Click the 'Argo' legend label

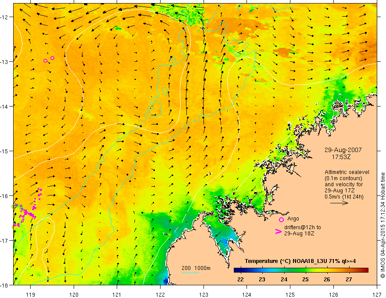293,219
